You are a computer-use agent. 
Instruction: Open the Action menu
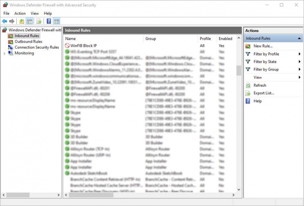click(x=20, y=13)
